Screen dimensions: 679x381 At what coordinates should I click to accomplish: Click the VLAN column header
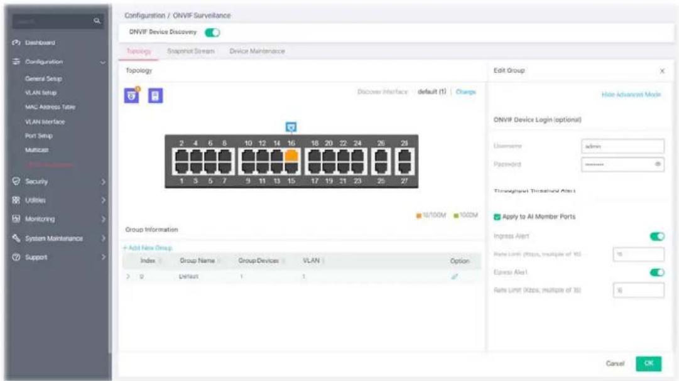coord(311,260)
